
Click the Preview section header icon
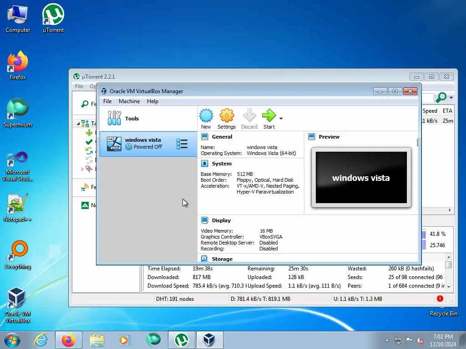(x=311, y=137)
